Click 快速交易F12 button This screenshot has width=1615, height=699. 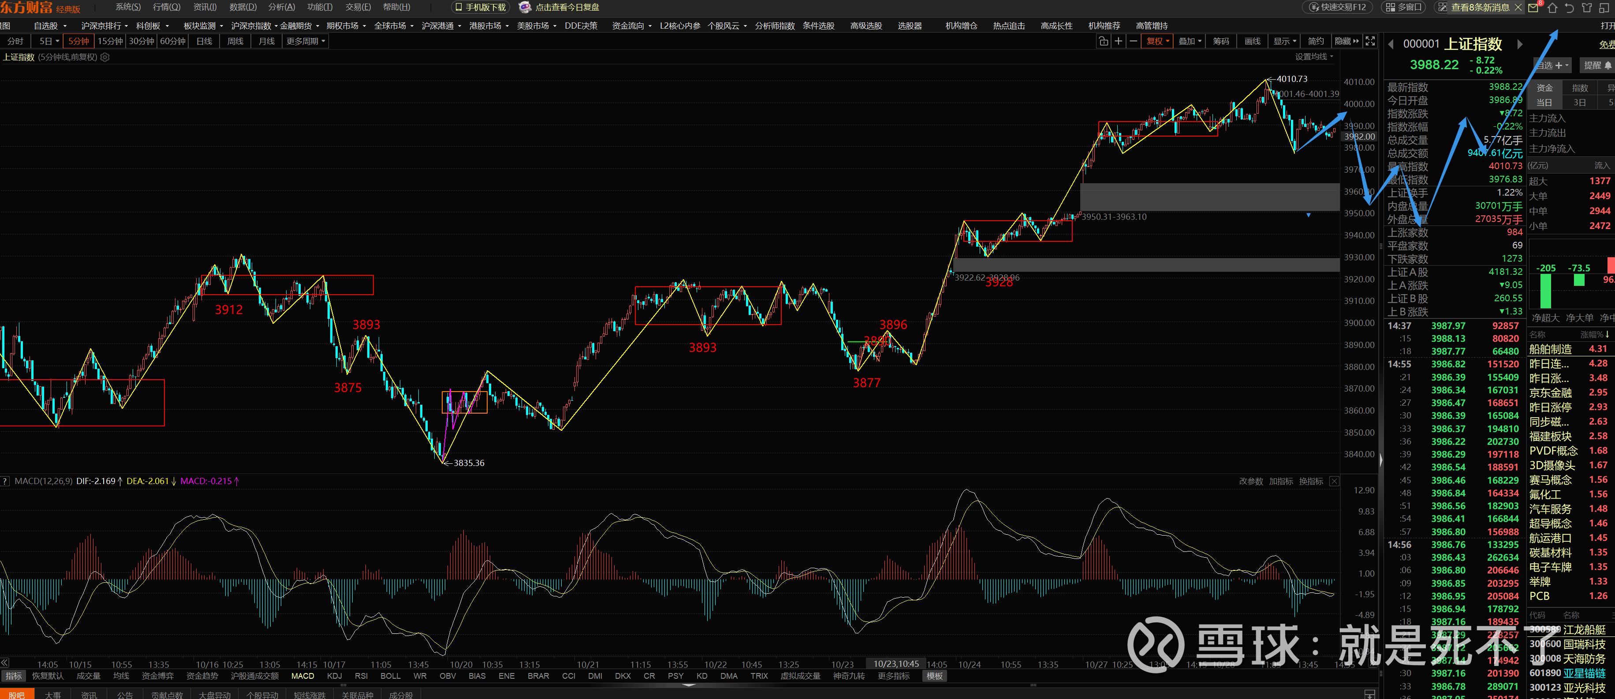[1339, 7]
